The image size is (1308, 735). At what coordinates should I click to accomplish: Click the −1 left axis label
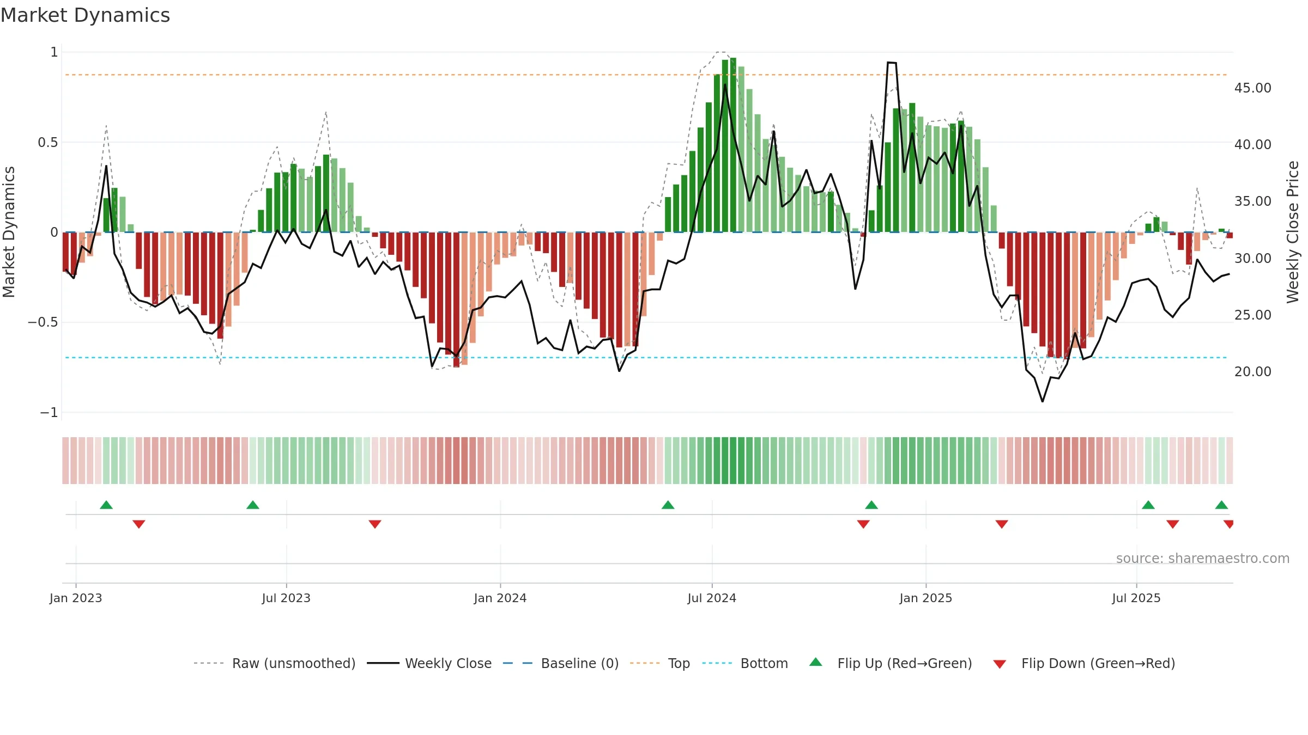tap(49, 413)
